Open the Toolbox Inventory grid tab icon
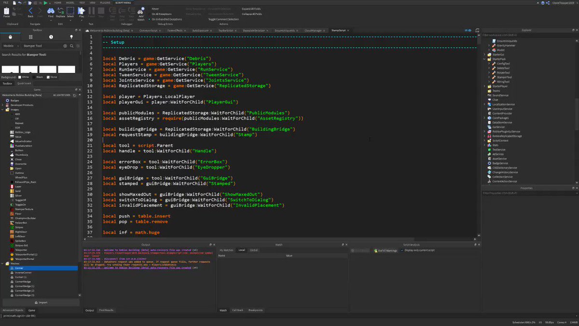579x326 pixels. 31,37
